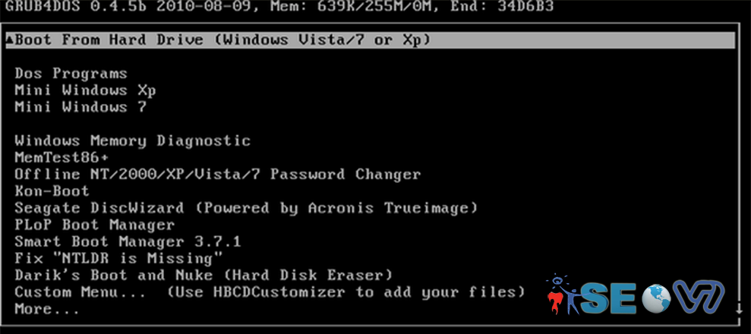Launch Seagate DiscWizard

click(245, 207)
